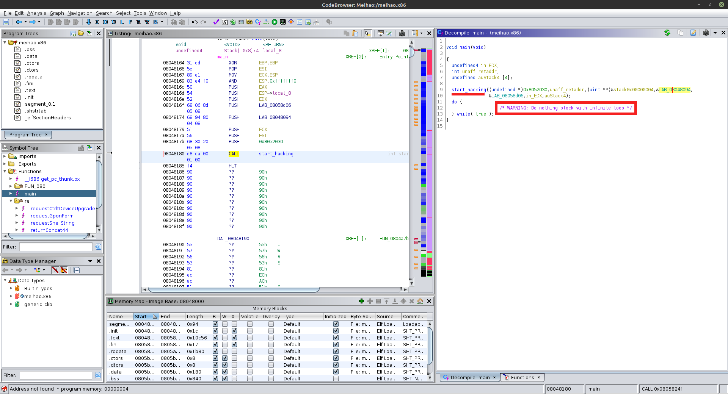Click the Symbol Tree filter text field

pyautogui.click(x=56, y=247)
